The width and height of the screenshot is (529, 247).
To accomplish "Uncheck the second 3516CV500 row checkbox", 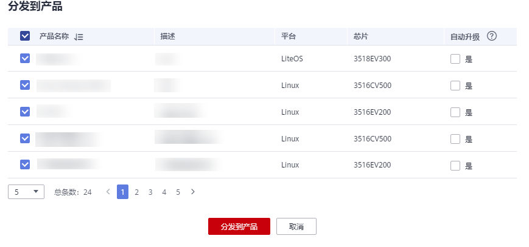I will [x=25, y=138].
